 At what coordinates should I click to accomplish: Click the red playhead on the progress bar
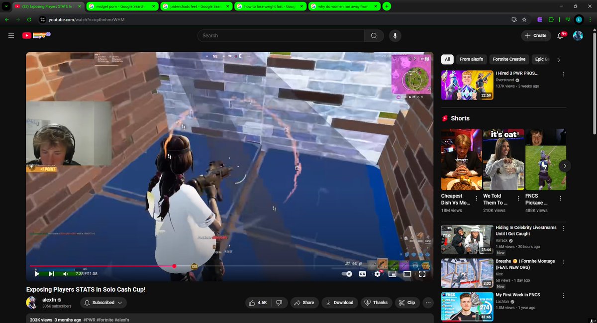[x=174, y=266]
